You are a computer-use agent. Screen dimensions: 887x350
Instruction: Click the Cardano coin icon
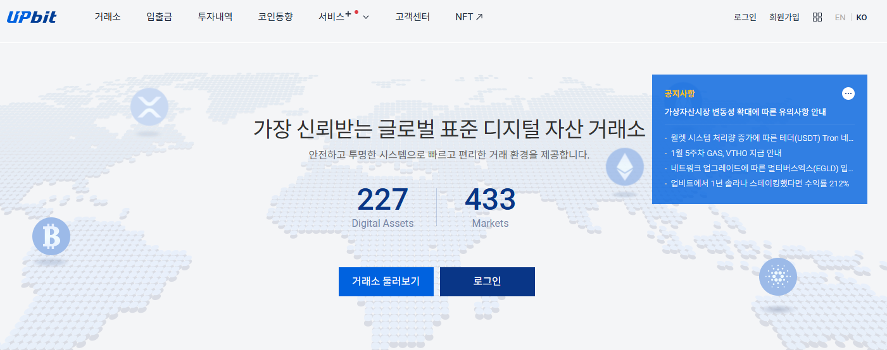(778, 277)
